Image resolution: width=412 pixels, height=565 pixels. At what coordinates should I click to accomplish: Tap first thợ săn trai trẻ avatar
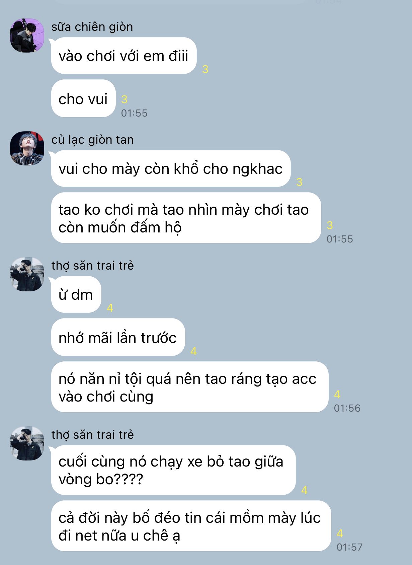pyautogui.click(x=27, y=274)
